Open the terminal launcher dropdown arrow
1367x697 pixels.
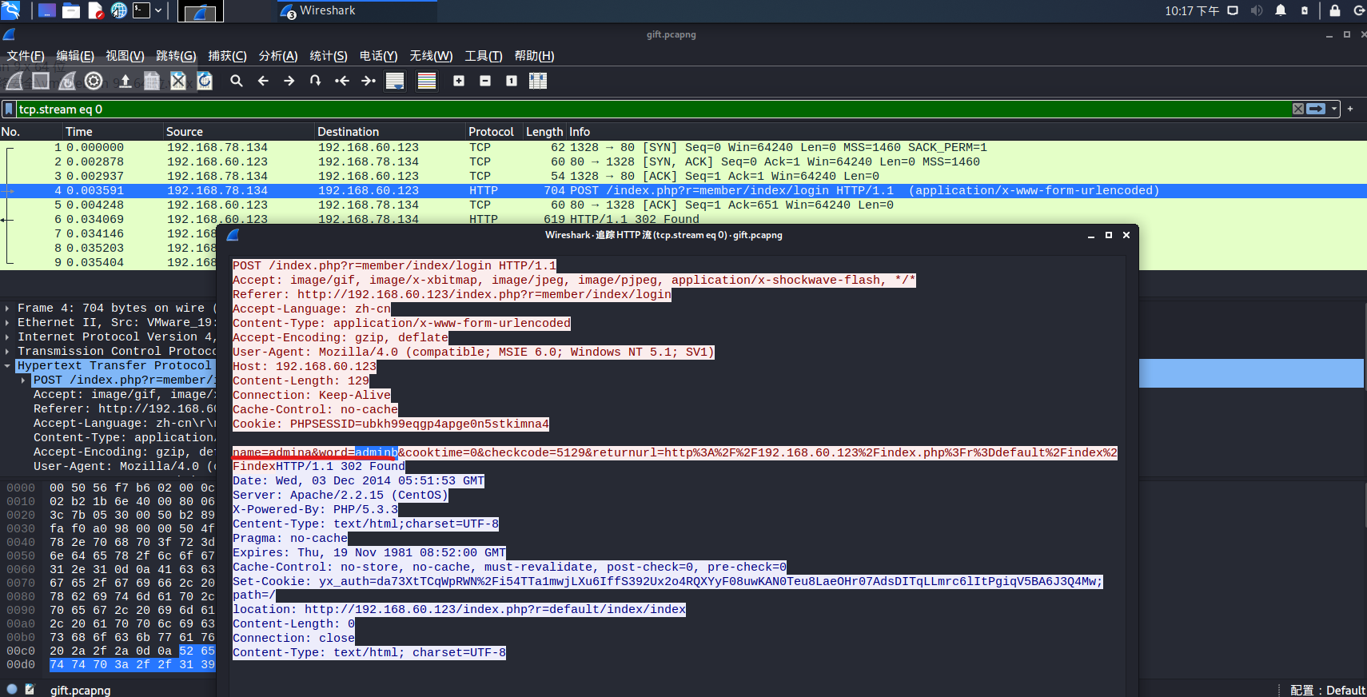pyautogui.click(x=158, y=10)
